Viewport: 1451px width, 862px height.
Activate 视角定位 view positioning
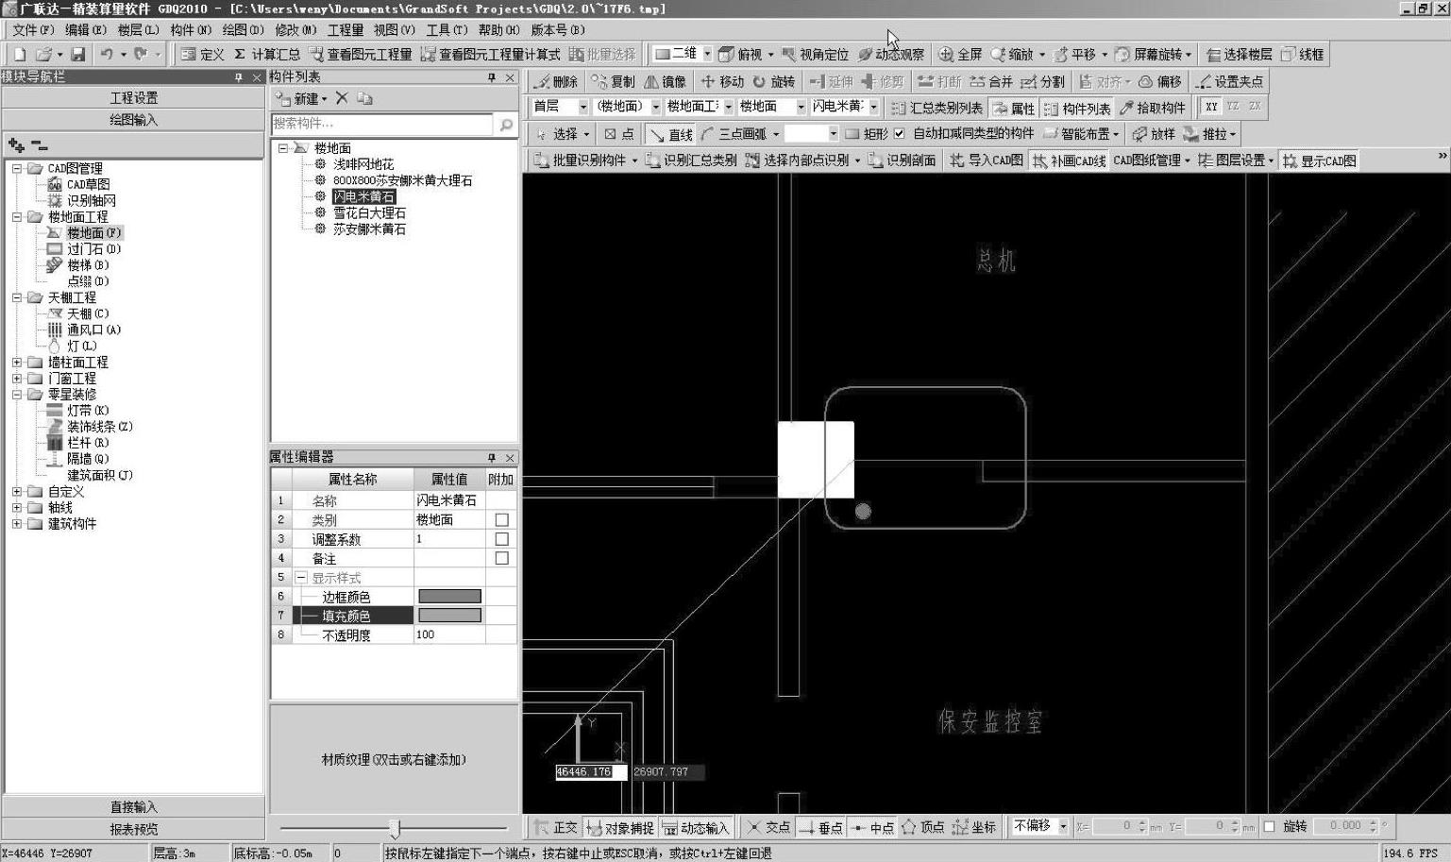point(816,55)
